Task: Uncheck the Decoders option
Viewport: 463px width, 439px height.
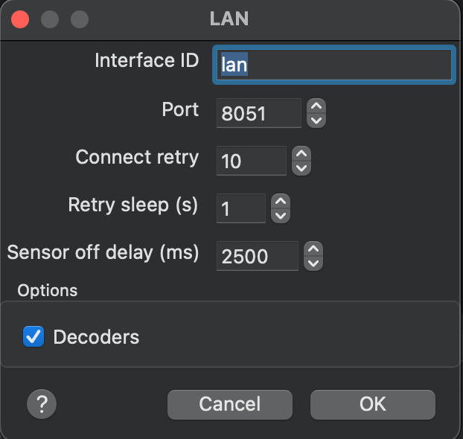Action: coord(33,336)
